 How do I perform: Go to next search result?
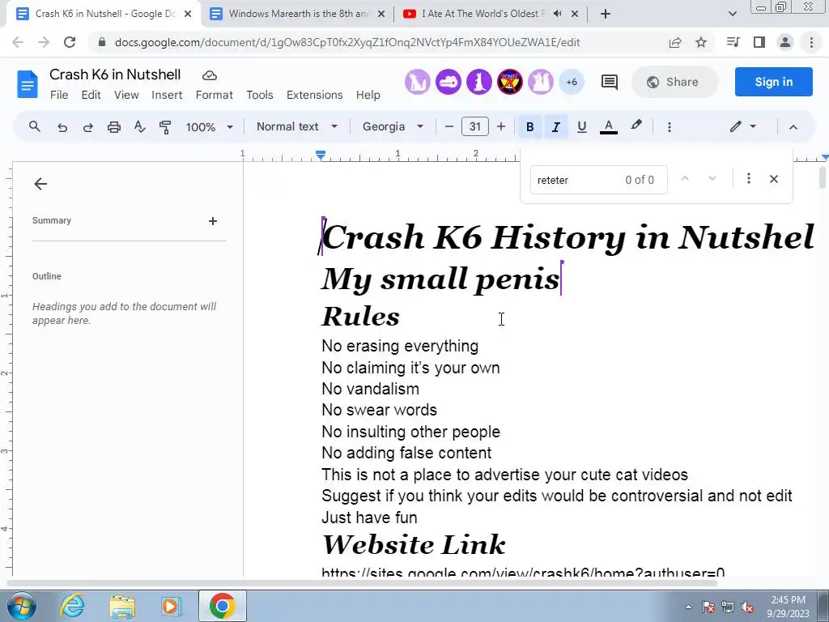(x=712, y=179)
